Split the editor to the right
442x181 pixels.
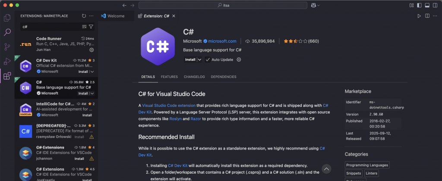click(x=427, y=16)
